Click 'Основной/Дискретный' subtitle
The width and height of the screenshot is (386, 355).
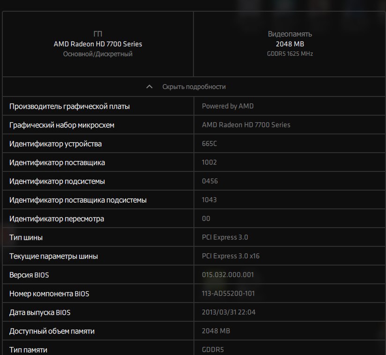[98, 54]
